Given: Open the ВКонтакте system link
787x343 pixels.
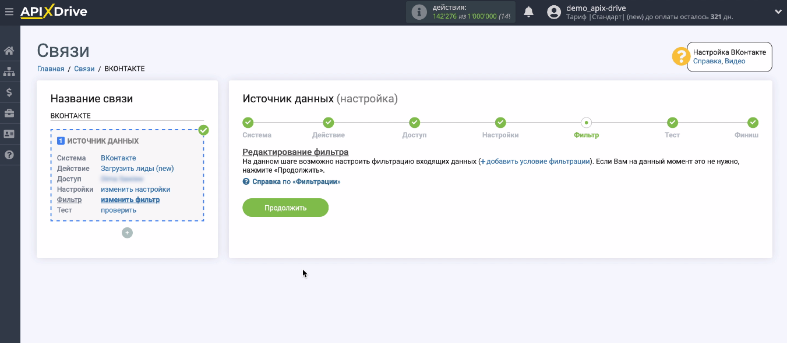Looking at the screenshot, I should [118, 158].
